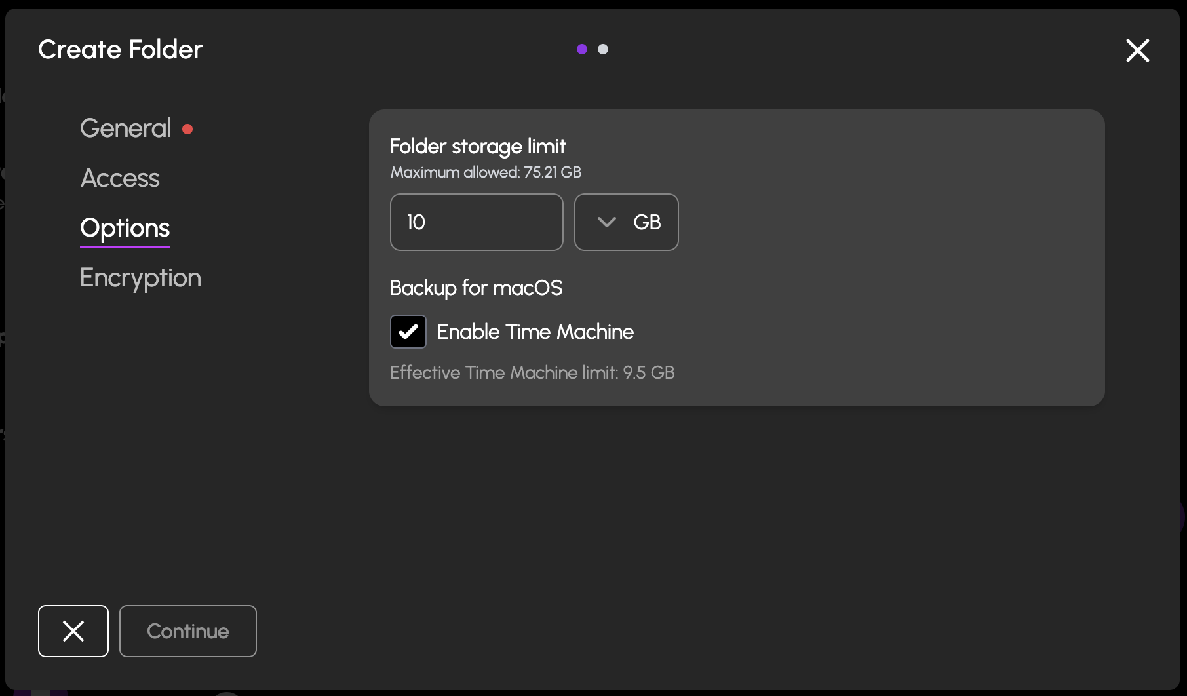Click the cancel X button near Continue
The width and height of the screenshot is (1187, 696).
[73, 631]
